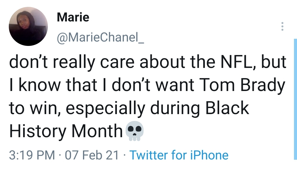Viewport: 297px width, 171px height.
Task: Click the word "especially" in the tweet
Action: click(x=106, y=109)
